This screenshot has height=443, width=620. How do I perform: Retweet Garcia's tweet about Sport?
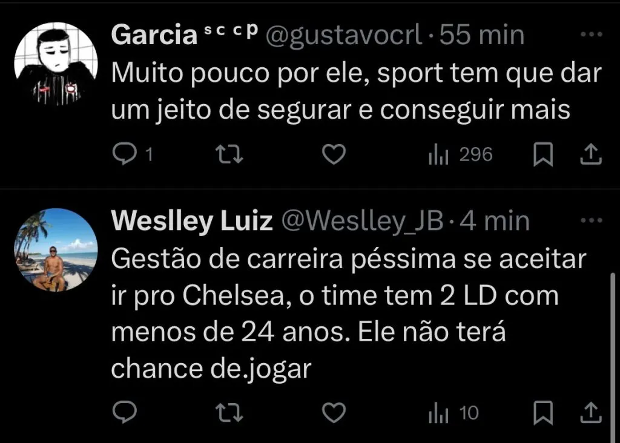tap(229, 156)
